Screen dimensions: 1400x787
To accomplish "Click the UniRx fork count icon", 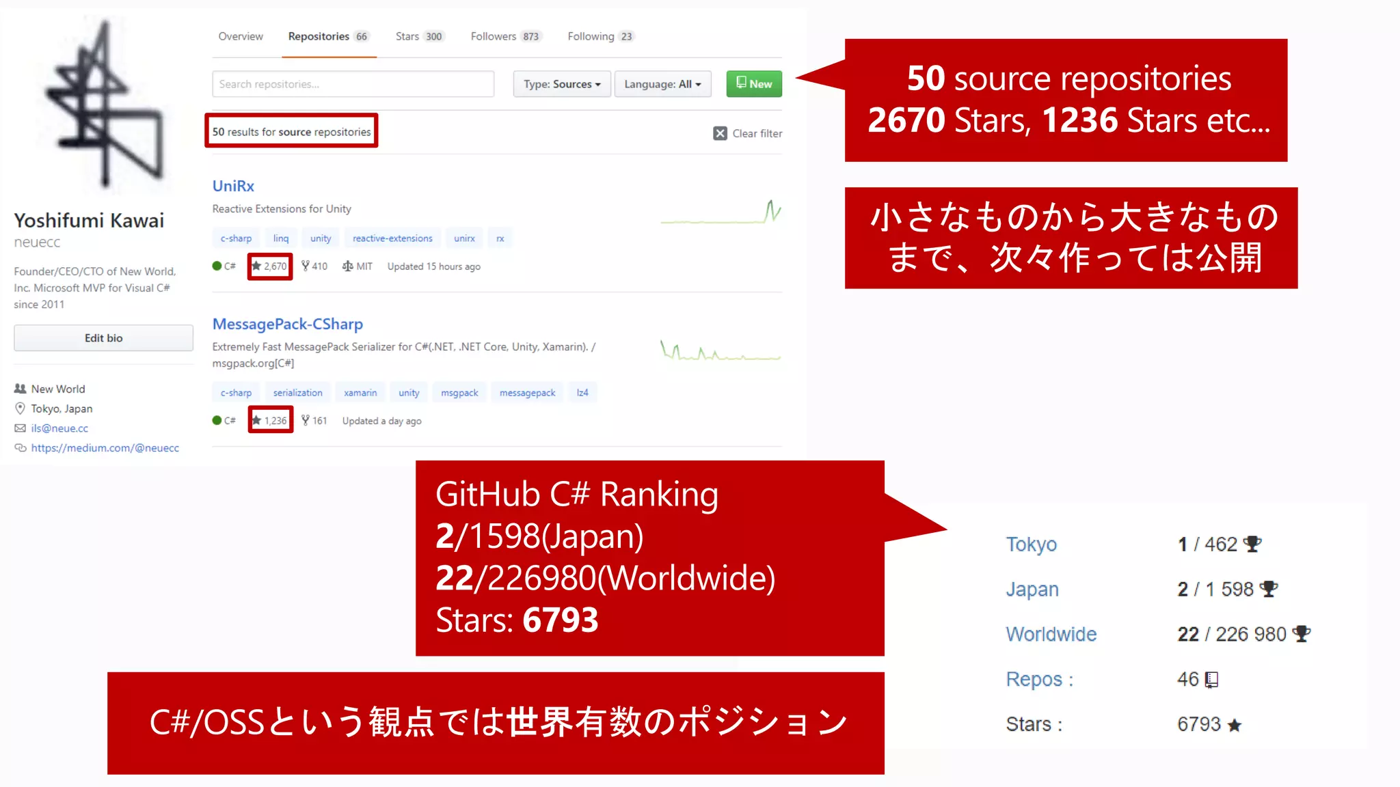I will point(306,266).
